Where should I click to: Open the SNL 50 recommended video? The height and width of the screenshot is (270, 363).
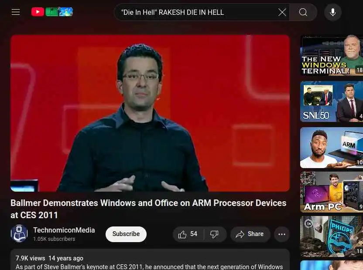[x=332, y=101]
